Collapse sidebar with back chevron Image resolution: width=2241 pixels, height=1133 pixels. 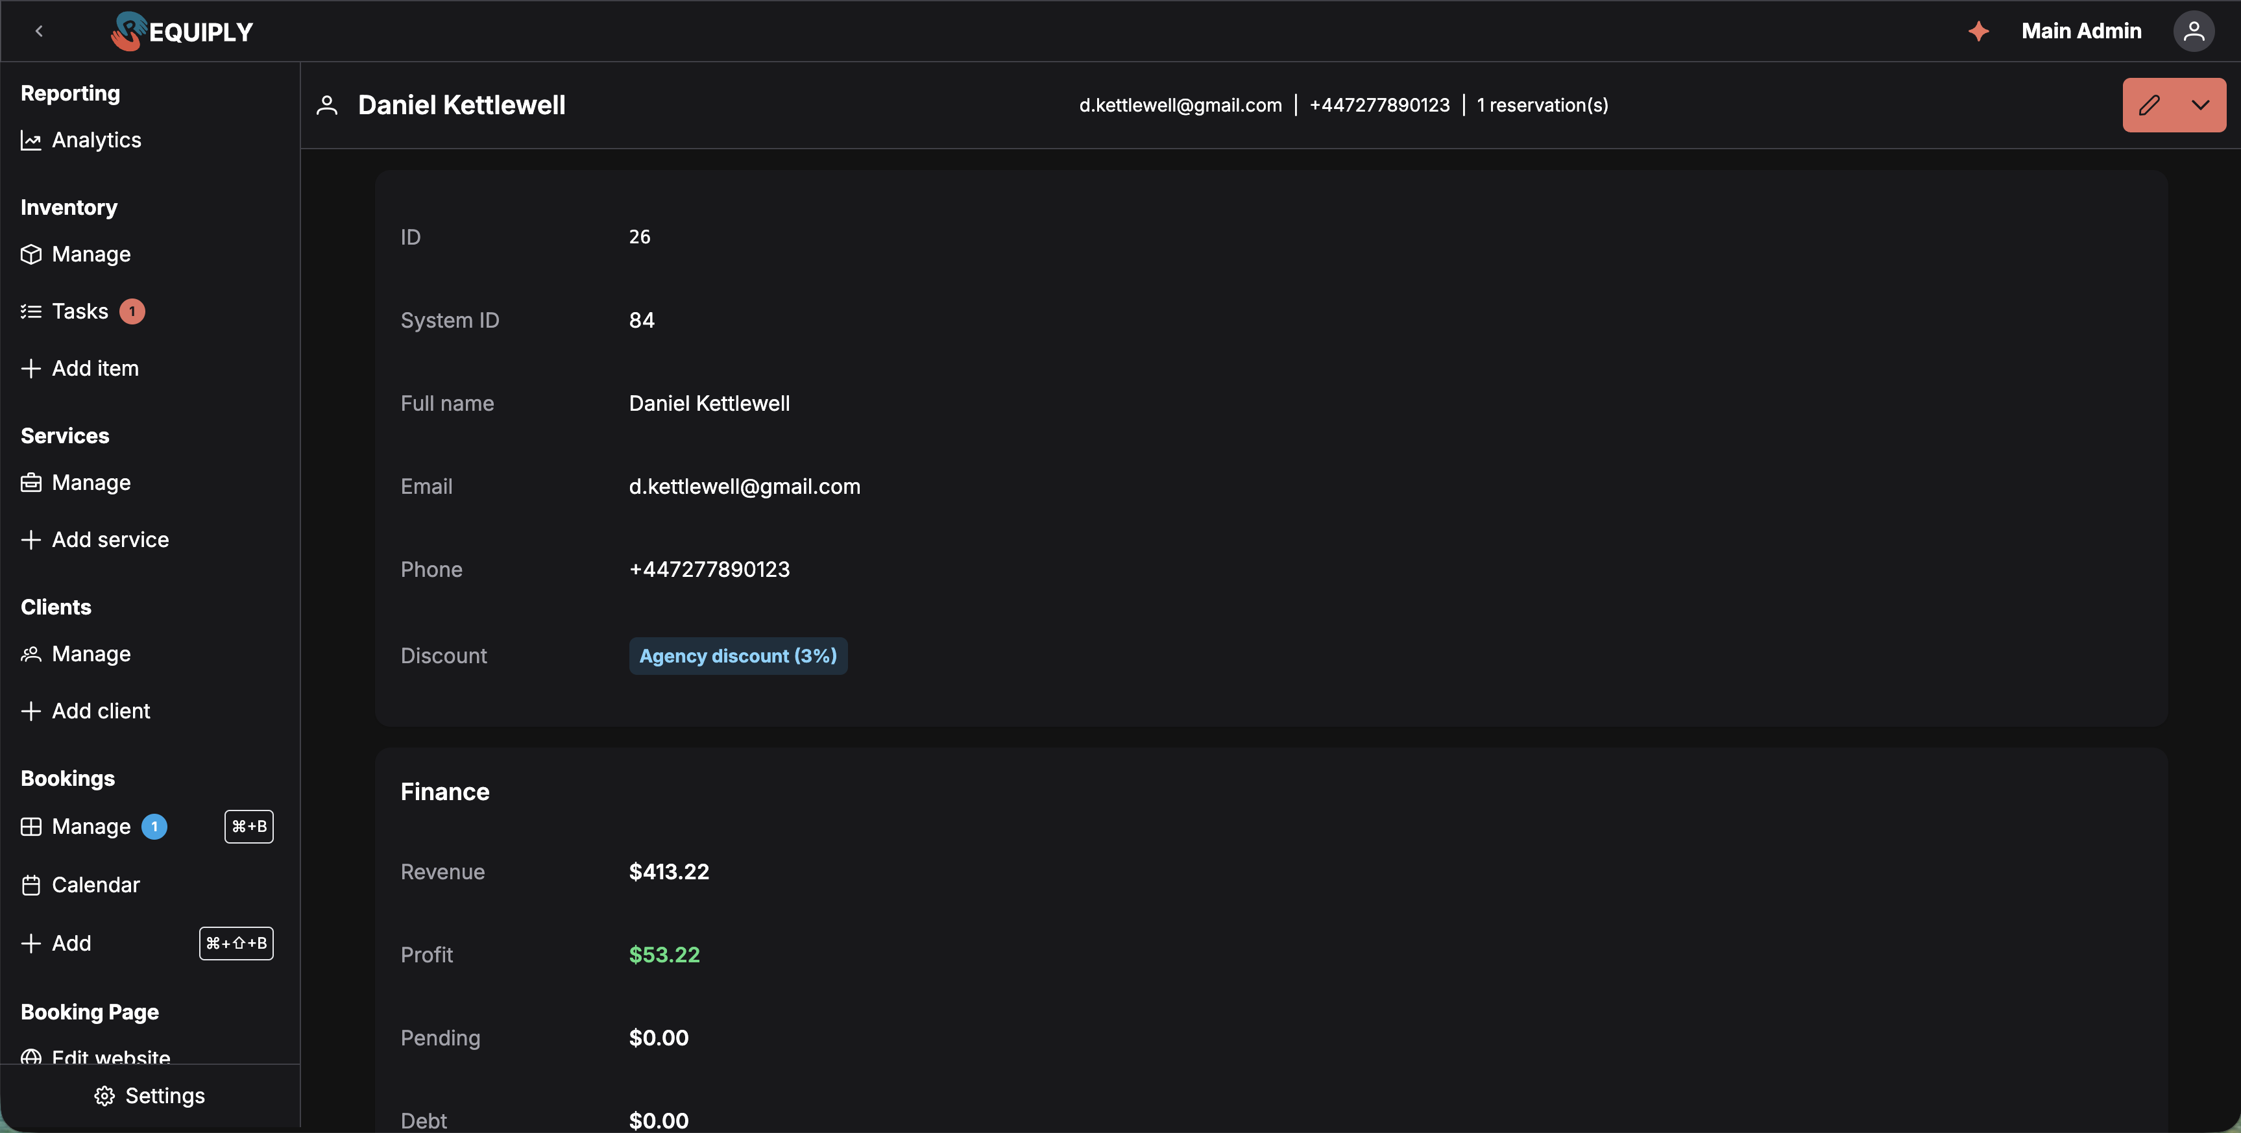point(38,31)
